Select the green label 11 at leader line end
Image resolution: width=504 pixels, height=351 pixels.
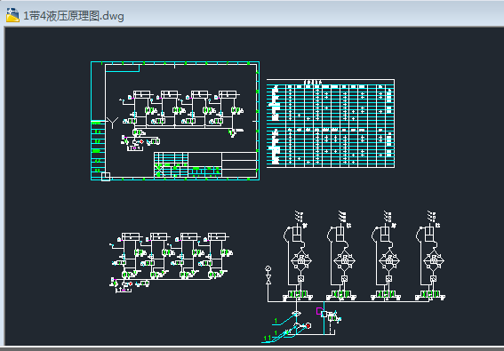click(267, 339)
